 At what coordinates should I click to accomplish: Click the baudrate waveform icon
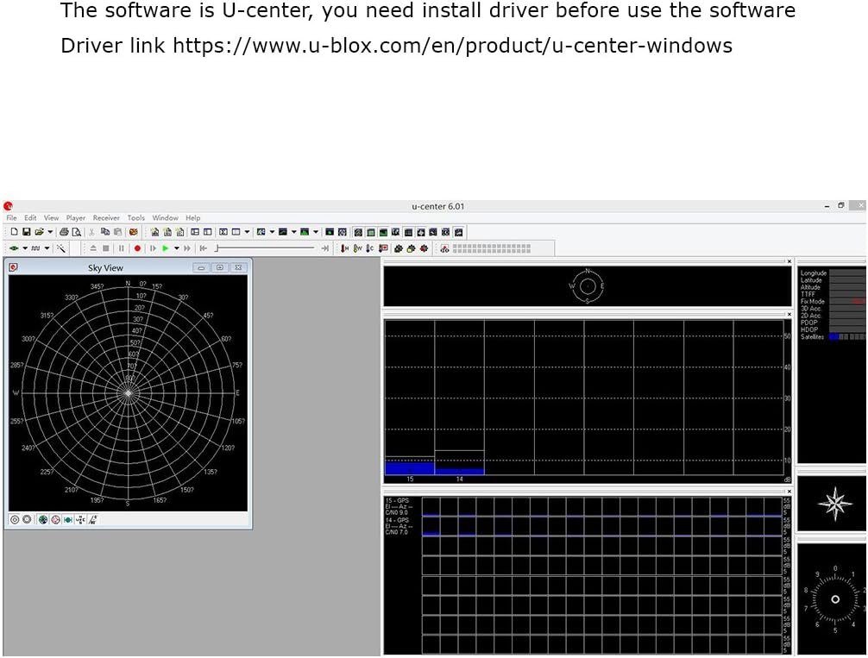click(x=35, y=248)
